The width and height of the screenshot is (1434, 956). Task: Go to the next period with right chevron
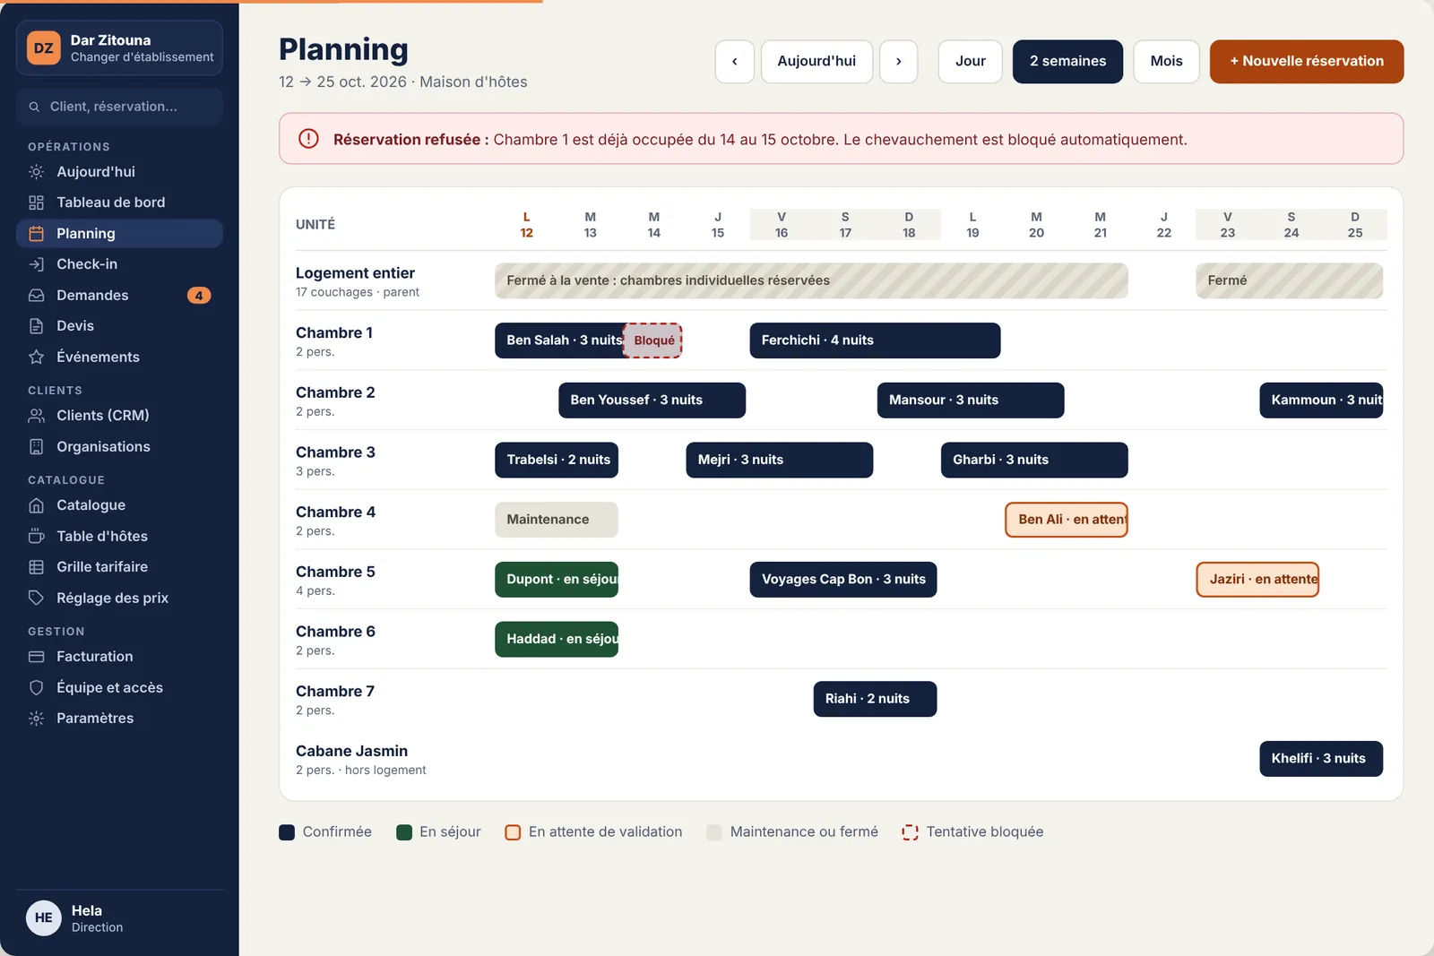[899, 62]
